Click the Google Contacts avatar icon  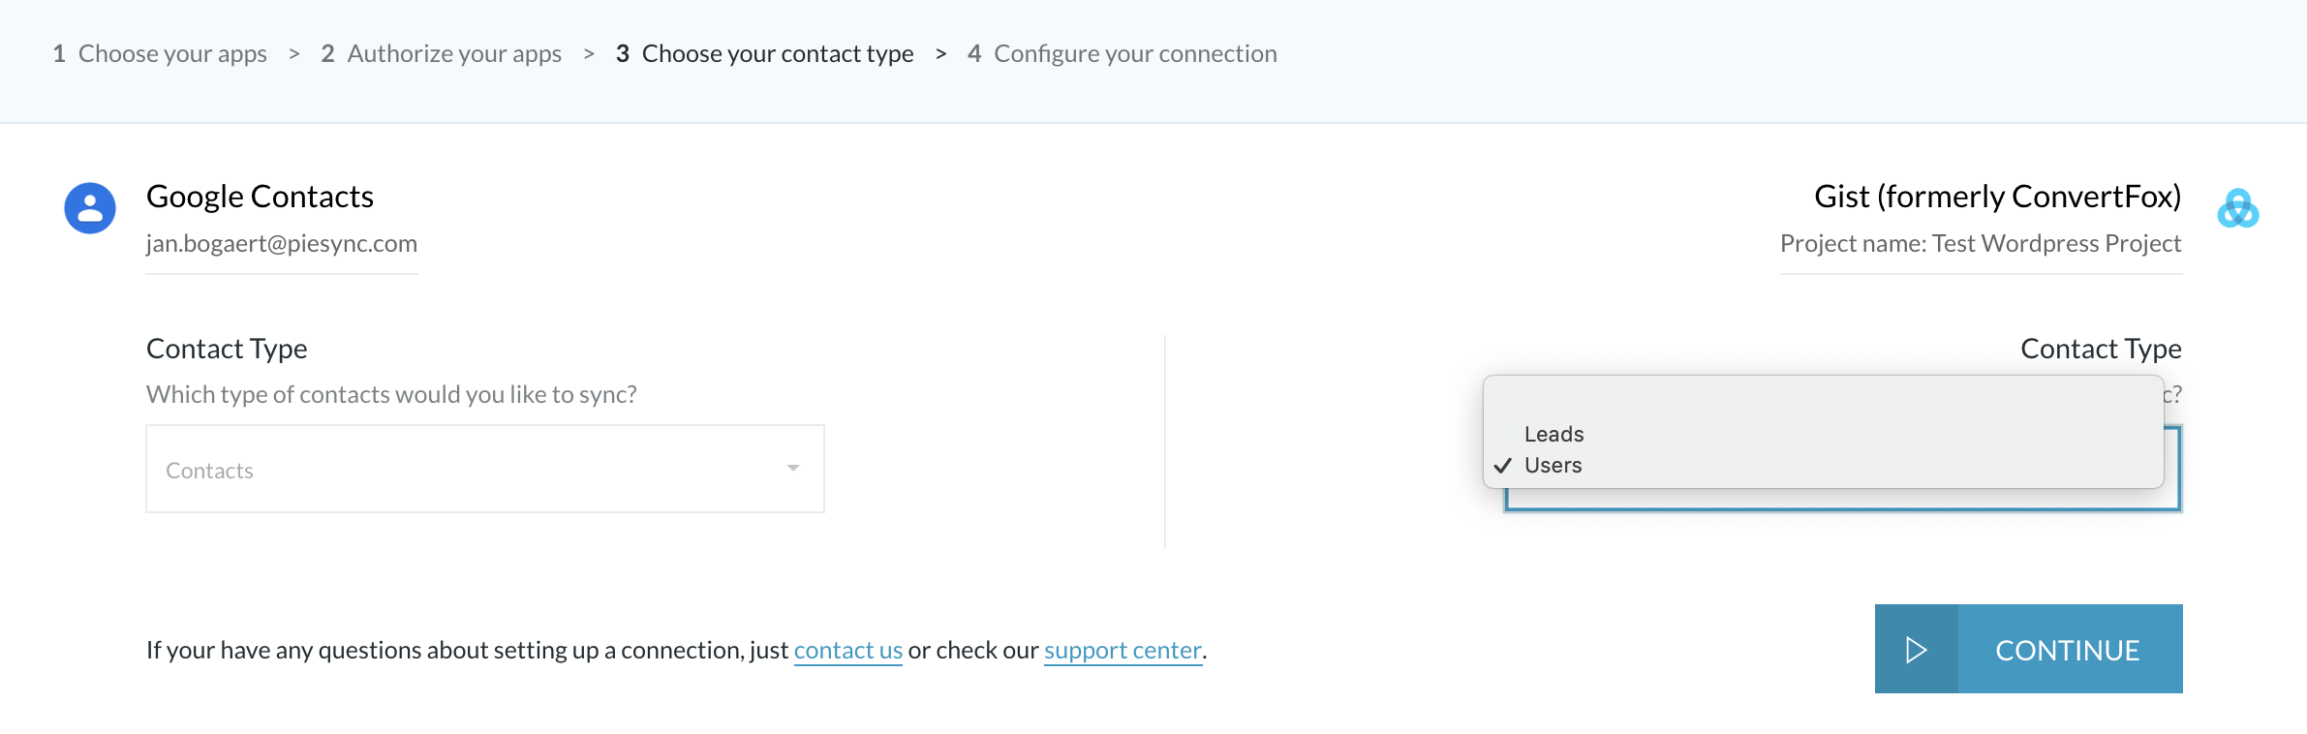coord(90,208)
